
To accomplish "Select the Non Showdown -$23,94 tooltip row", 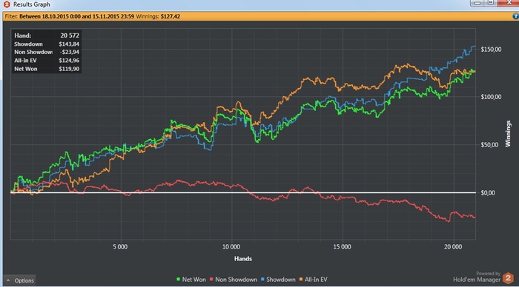I will click(x=46, y=52).
